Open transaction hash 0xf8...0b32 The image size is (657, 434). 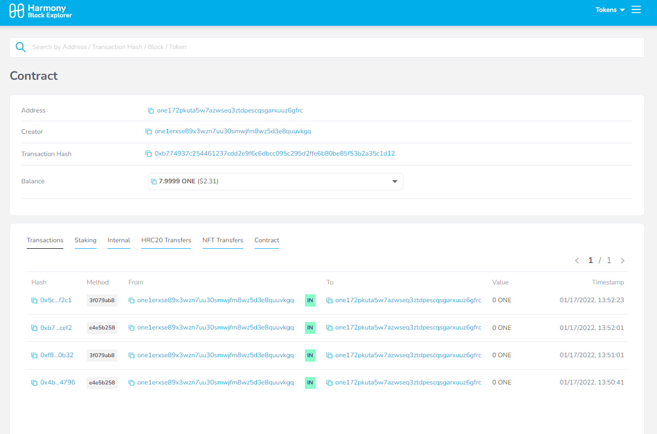[x=56, y=355]
